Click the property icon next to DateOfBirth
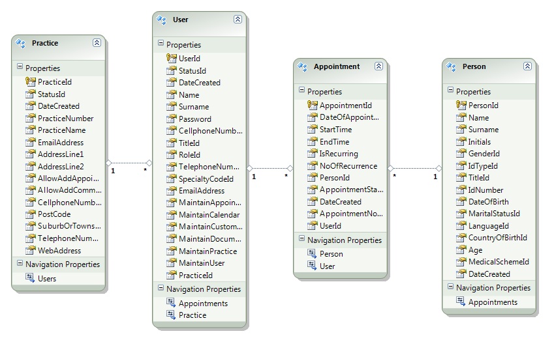Viewport: 554px width, 340px height. pyautogui.click(x=461, y=201)
